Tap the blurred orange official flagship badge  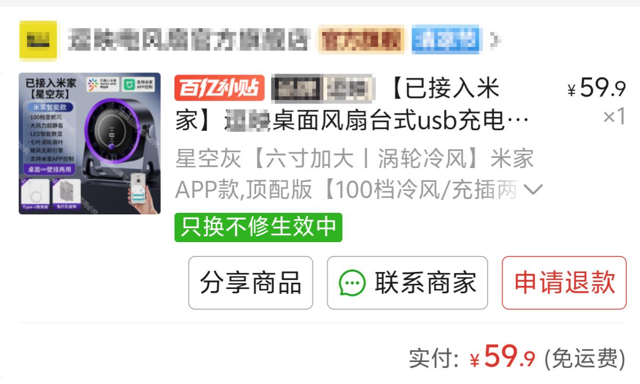(x=361, y=39)
